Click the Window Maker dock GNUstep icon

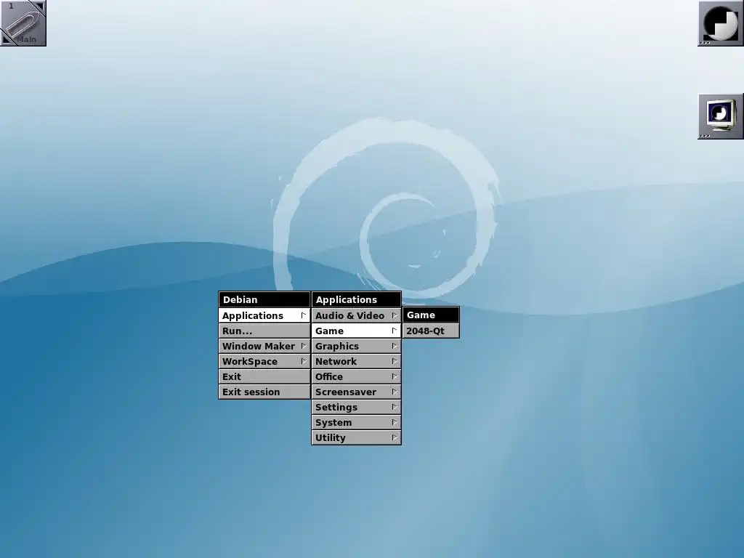pos(720,23)
